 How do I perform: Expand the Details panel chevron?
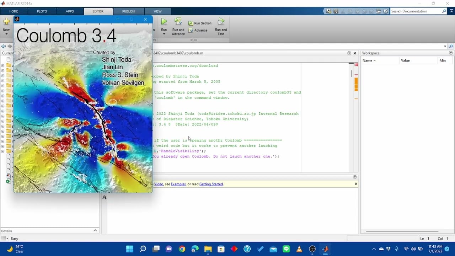(95, 230)
